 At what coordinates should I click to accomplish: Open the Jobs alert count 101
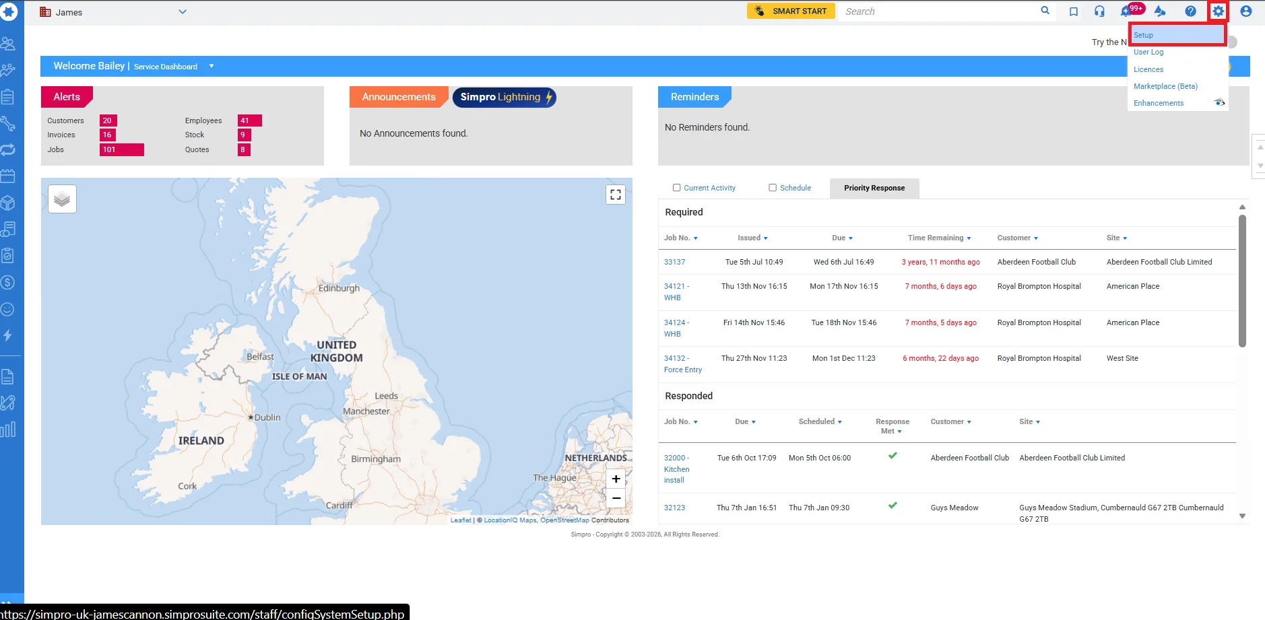tap(122, 149)
